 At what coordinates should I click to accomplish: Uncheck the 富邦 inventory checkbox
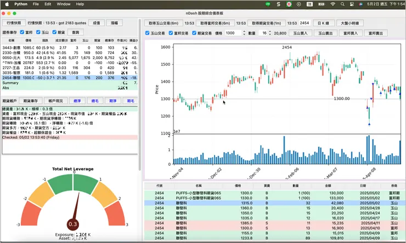[22, 32]
